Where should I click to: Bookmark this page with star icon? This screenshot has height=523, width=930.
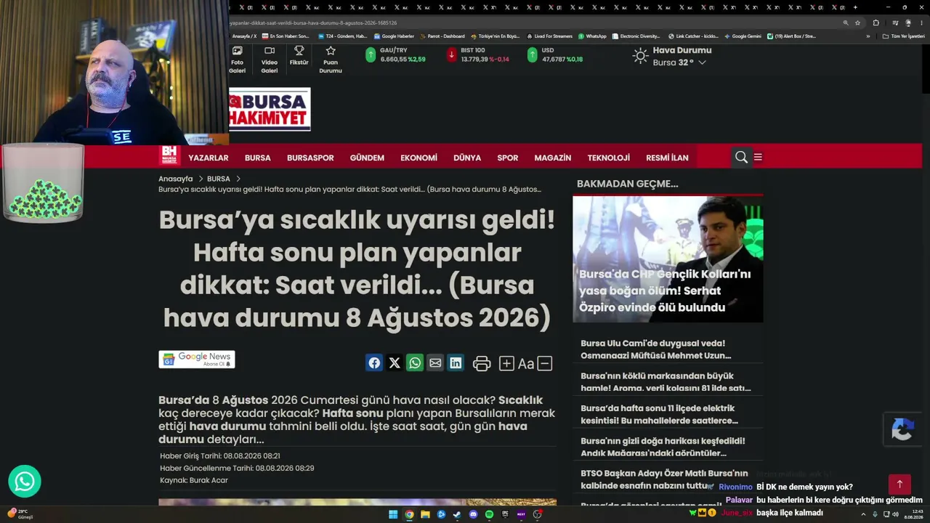pyautogui.click(x=857, y=23)
